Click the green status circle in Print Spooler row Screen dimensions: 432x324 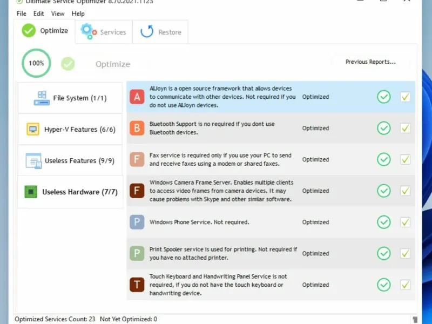click(x=384, y=253)
